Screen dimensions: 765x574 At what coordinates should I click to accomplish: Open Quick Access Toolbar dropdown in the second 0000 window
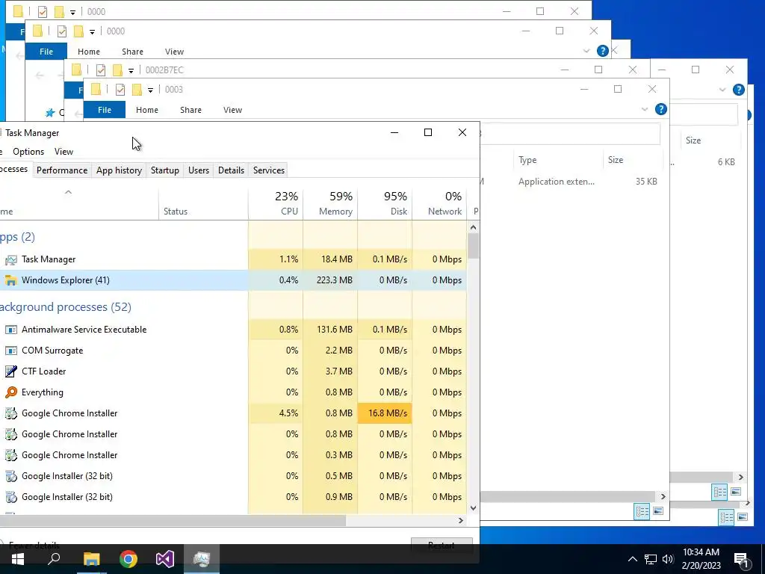tap(92, 31)
